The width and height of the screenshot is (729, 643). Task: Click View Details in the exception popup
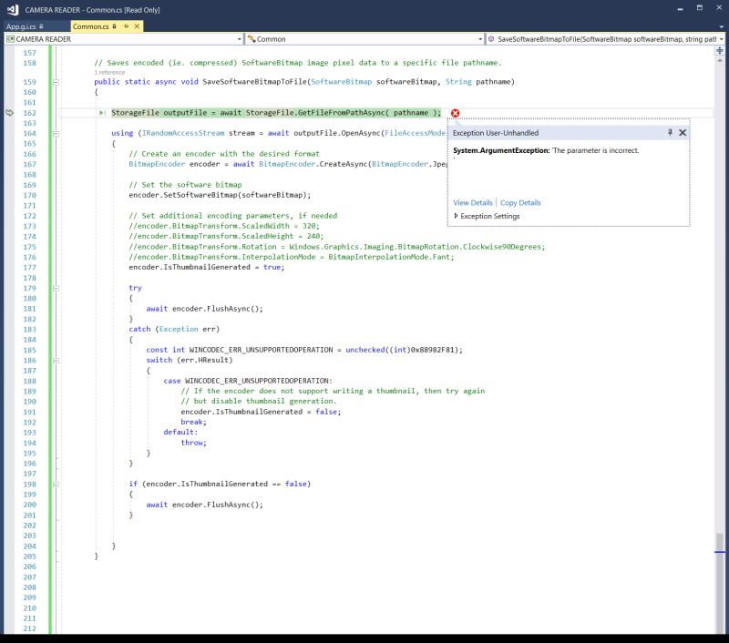pyautogui.click(x=472, y=202)
